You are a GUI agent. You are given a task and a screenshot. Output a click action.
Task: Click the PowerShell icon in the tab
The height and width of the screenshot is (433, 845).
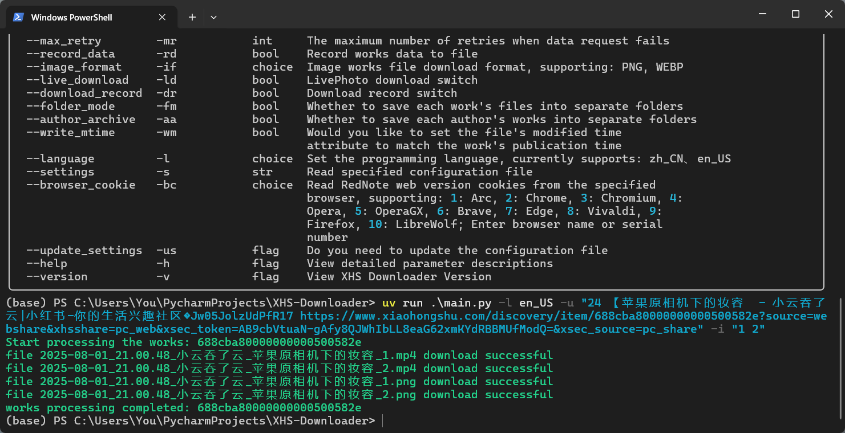(18, 17)
